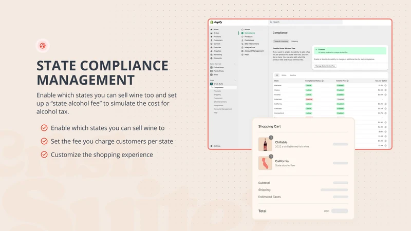Viewport: 411px width, 231px height.
Task: Click California State alcohol fee cart line
Action: [x=303, y=163]
